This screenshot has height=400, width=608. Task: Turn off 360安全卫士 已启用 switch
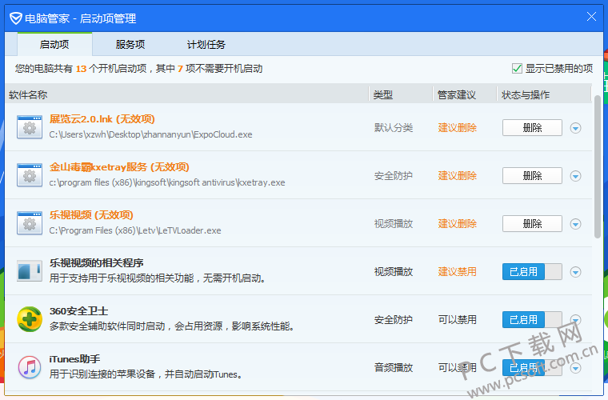point(532,320)
